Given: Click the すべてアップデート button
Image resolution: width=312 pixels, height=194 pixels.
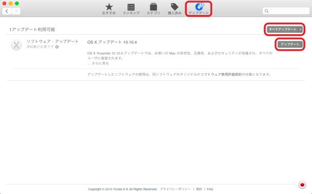Looking at the screenshot, I should tap(283, 30).
